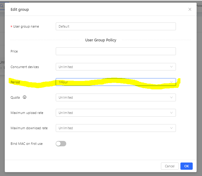Click the search magnifier icon behind dialog
The height and width of the screenshot is (176, 202).
coord(1,5)
